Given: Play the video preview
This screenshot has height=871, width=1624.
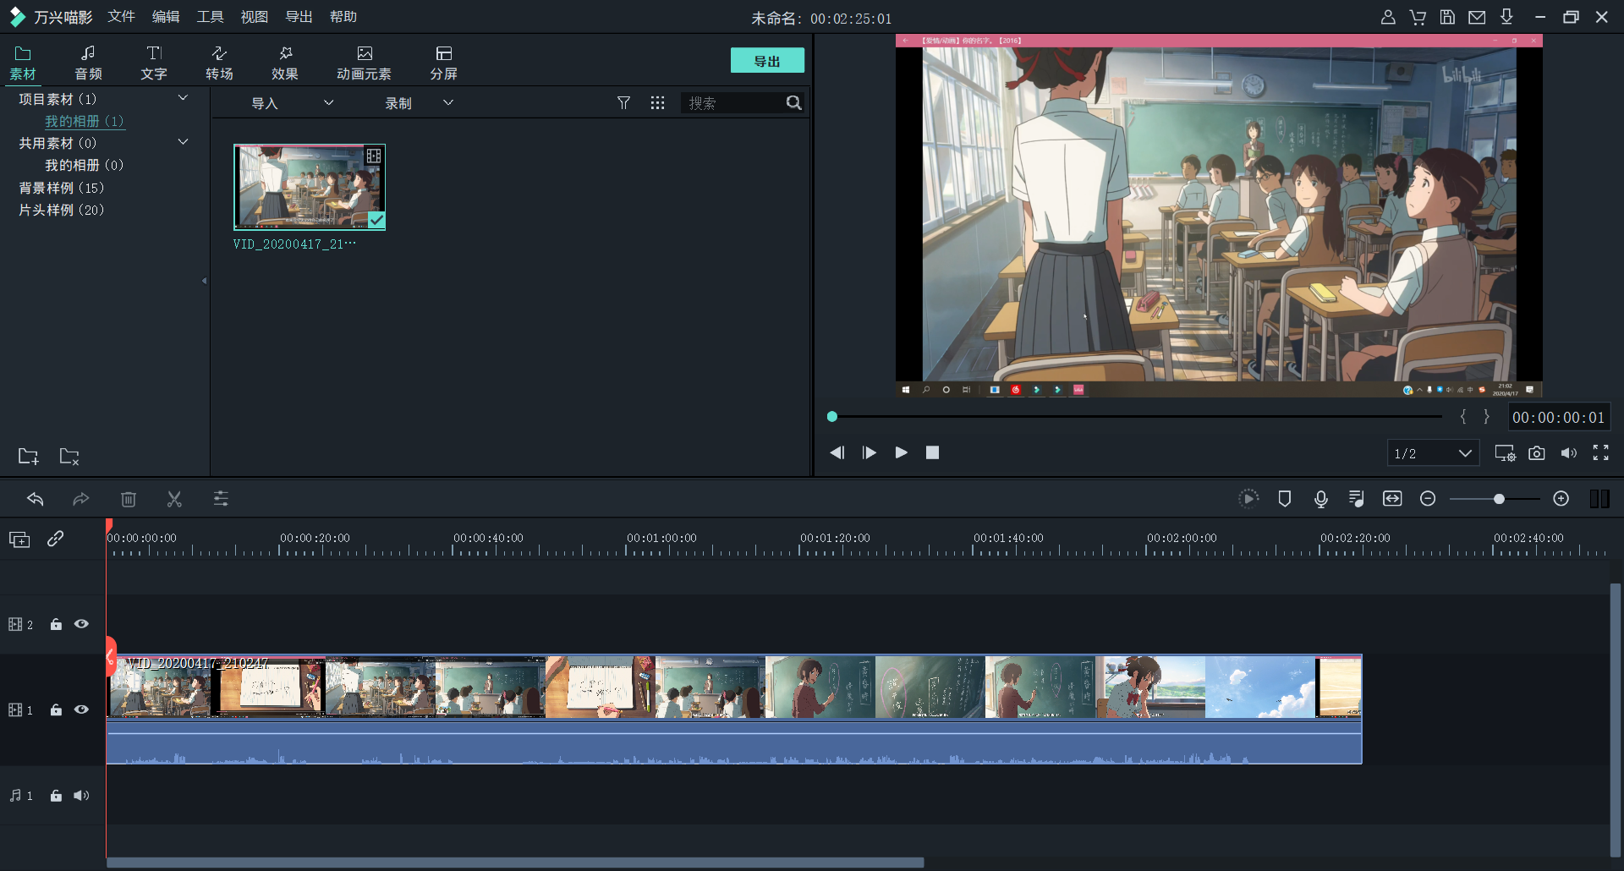Looking at the screenshot, I should click(901, 452).
